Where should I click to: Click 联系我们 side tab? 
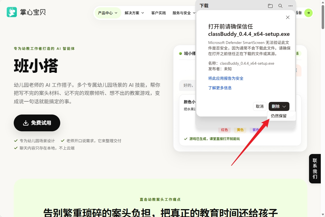tap(315, 169)
